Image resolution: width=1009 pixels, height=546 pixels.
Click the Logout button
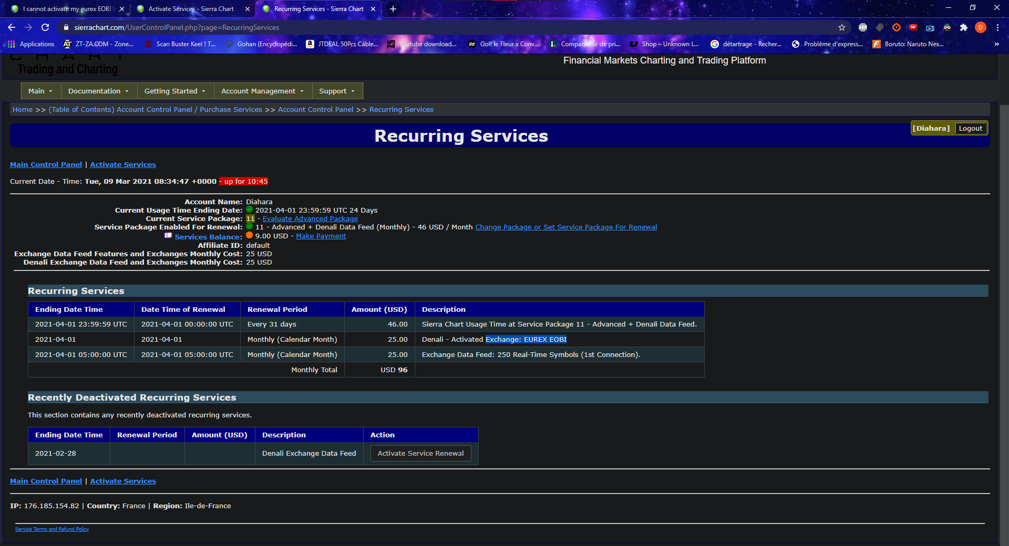(970, 128)
